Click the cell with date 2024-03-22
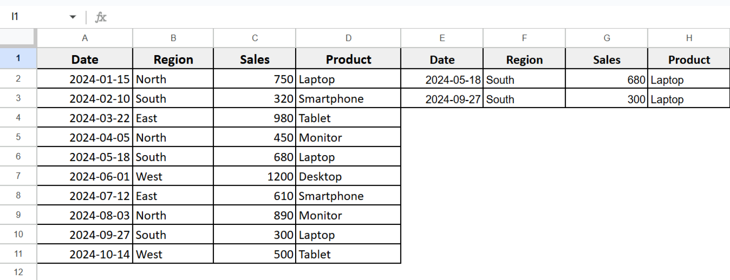Screen dimensions: 730x280 84,118
